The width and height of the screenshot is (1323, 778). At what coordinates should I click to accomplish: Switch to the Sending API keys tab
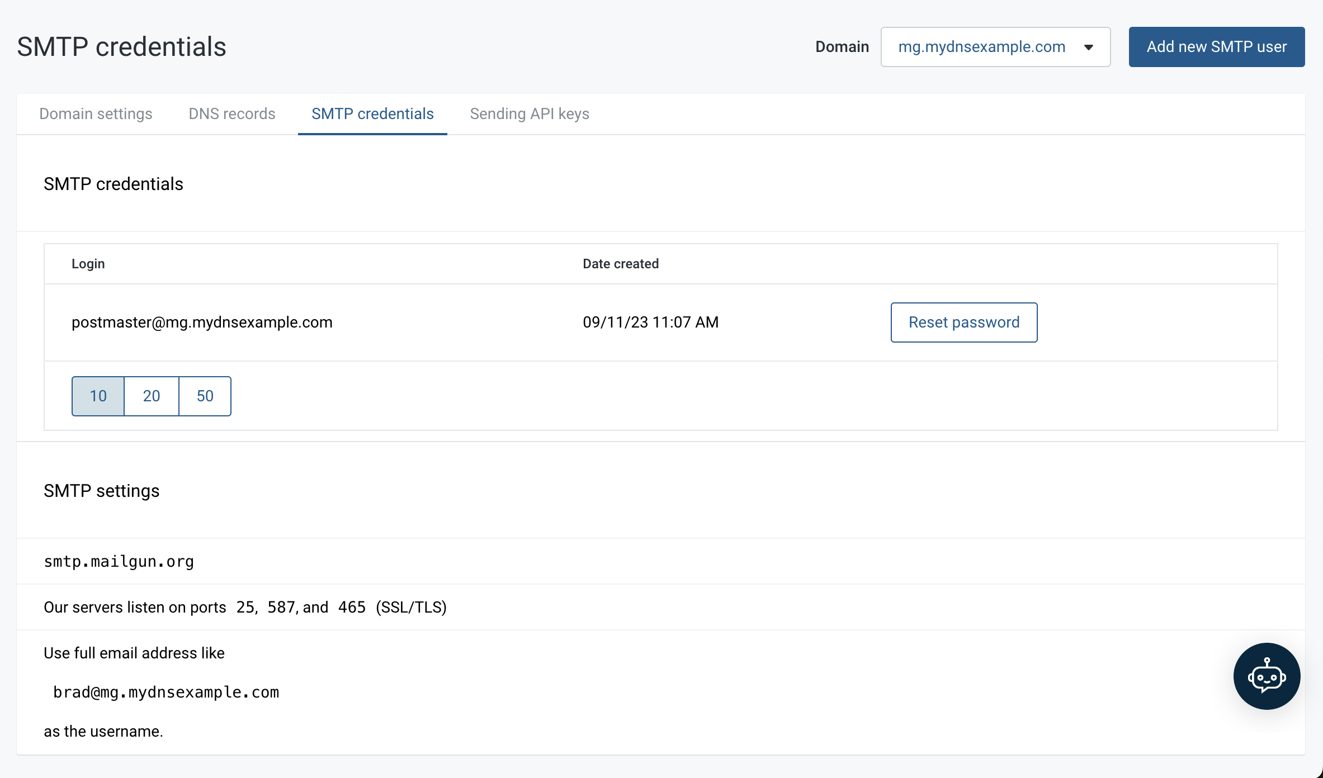point(530,114)
